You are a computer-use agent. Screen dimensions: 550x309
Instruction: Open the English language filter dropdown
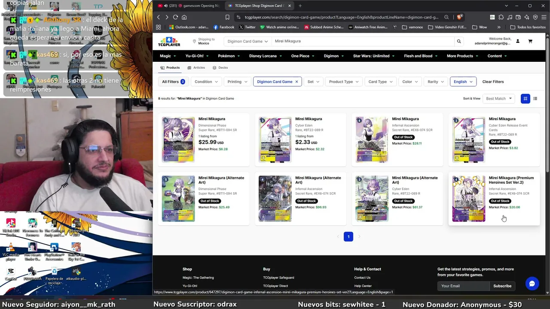pos(463,82)
